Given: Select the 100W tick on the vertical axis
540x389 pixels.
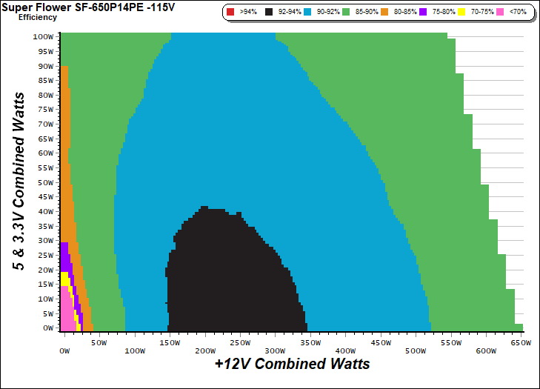Looking at the screenshot, I should click(x=43, y=36).
